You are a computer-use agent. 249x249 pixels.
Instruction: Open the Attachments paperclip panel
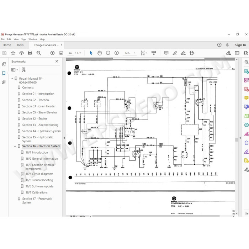(4, 82)
